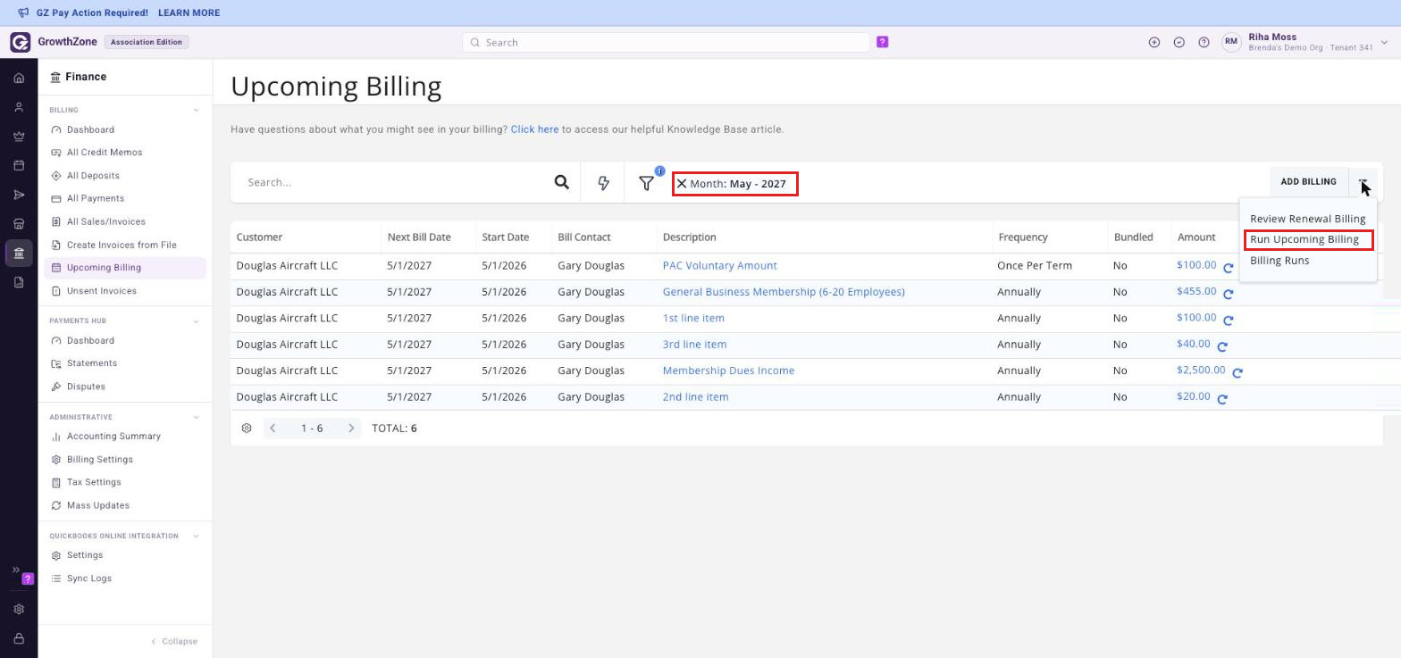
Task: Open the paper-plane Communications icon in the left rail
Action: [x=19, y=195]
